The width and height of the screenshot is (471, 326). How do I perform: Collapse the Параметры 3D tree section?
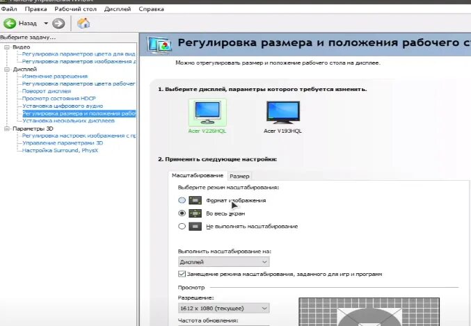click(x=7, y=129)
